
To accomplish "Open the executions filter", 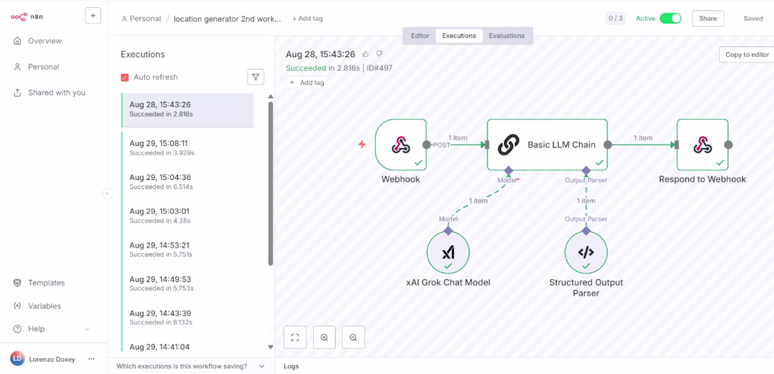I will click(x=255, y=77).
